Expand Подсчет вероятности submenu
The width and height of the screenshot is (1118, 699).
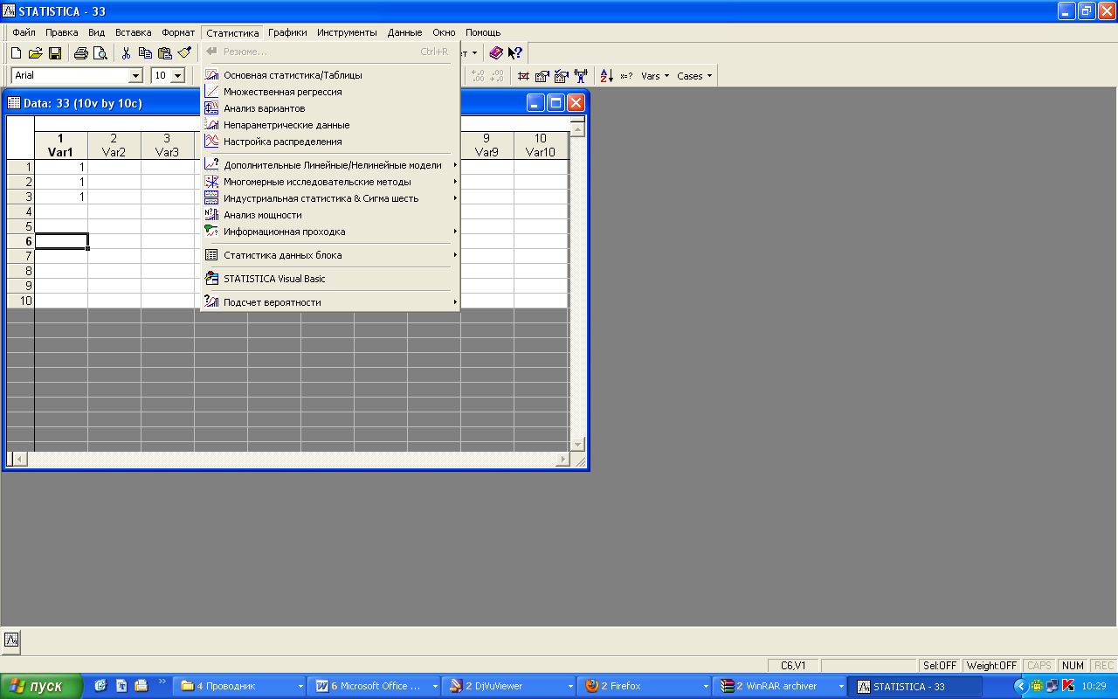click(x=331, y=302)
